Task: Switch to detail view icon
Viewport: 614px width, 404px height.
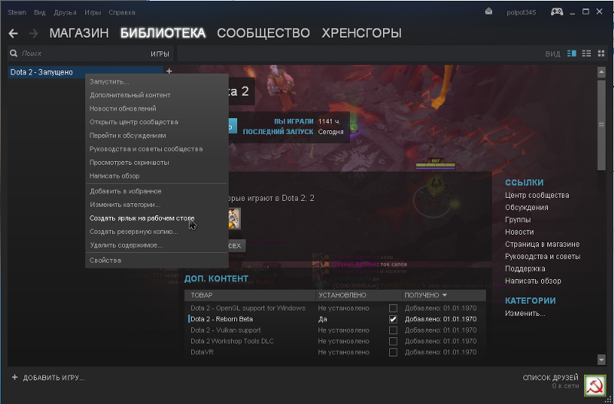Action: (572, 53)
